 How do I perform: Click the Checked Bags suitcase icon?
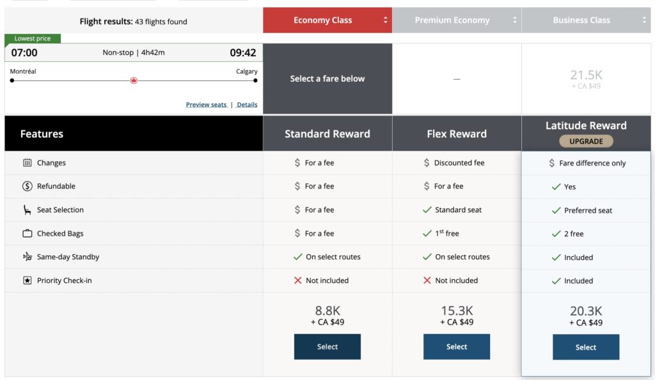(x=28, y=234)
